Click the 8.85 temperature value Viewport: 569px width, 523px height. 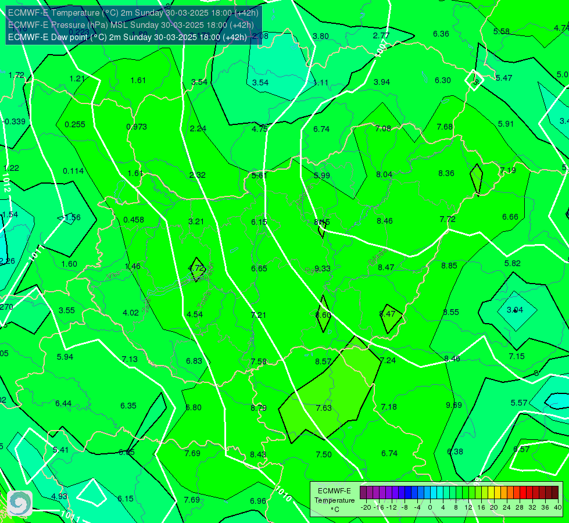(449, 266)
